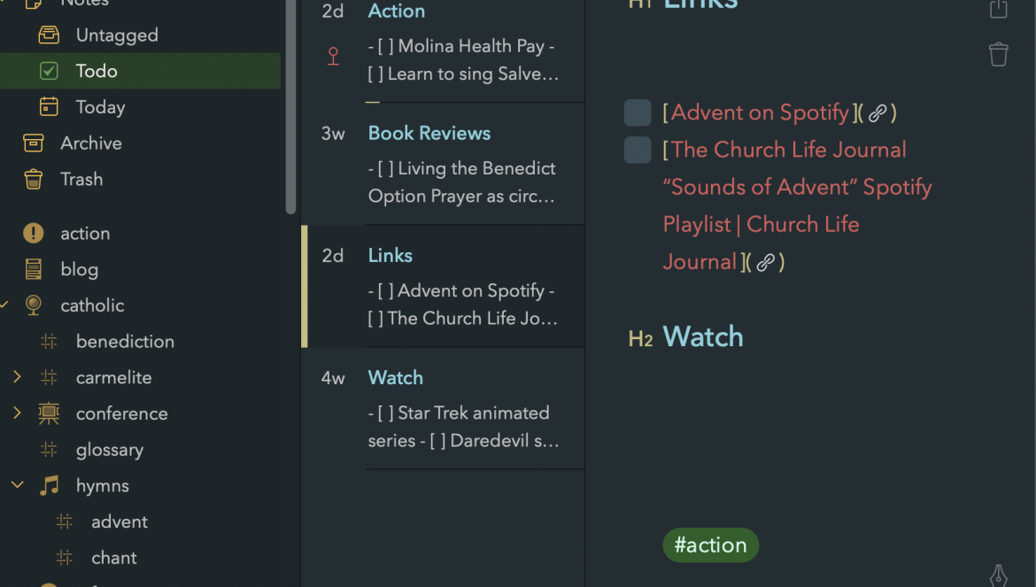Check the Church Life Journal todo box

[638, 150]
